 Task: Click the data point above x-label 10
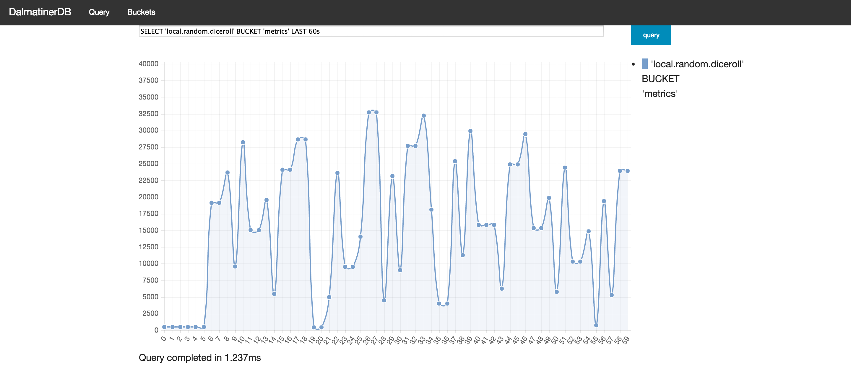[243, 143]
